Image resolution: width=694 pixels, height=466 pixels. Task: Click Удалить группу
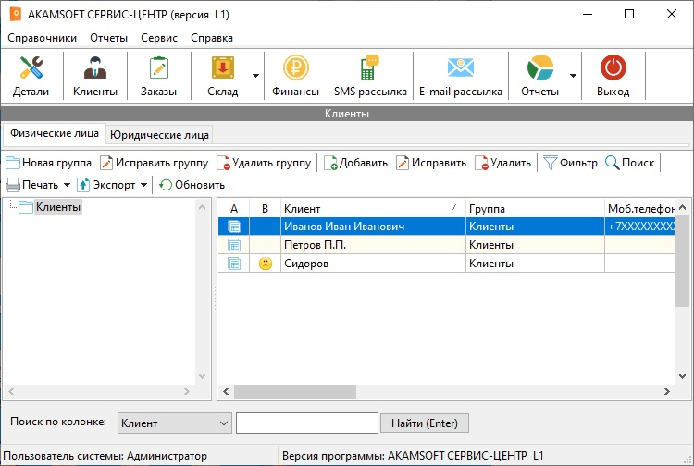tap(264, 163)
